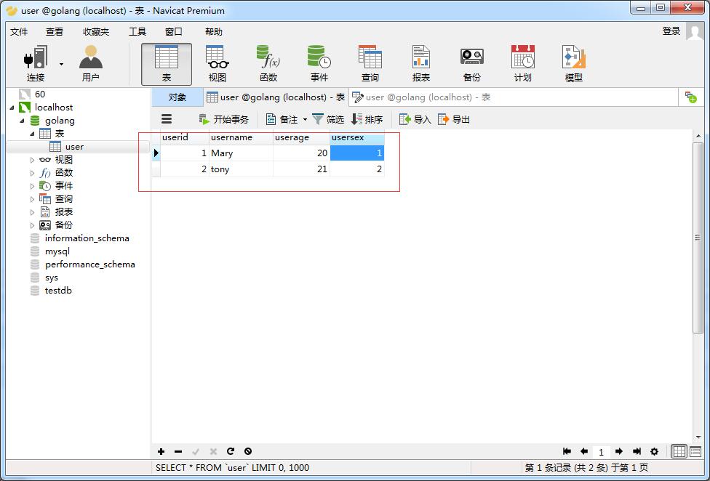Open the 模型 (Model) toolbar icon

click(x=574, y=63)
